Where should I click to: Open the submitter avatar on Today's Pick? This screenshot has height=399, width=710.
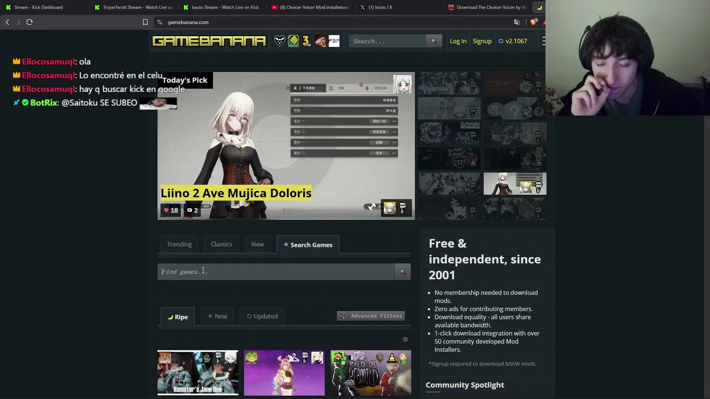(x=403, y=84)
